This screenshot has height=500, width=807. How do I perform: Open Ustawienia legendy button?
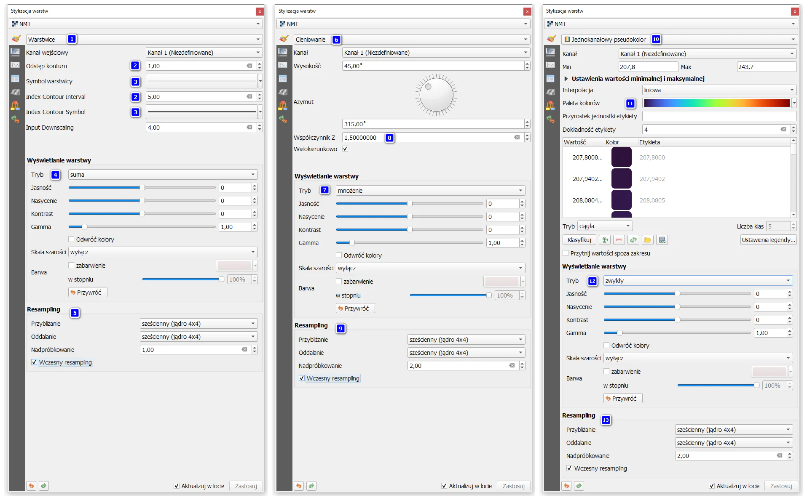click(x=768, y=240)
